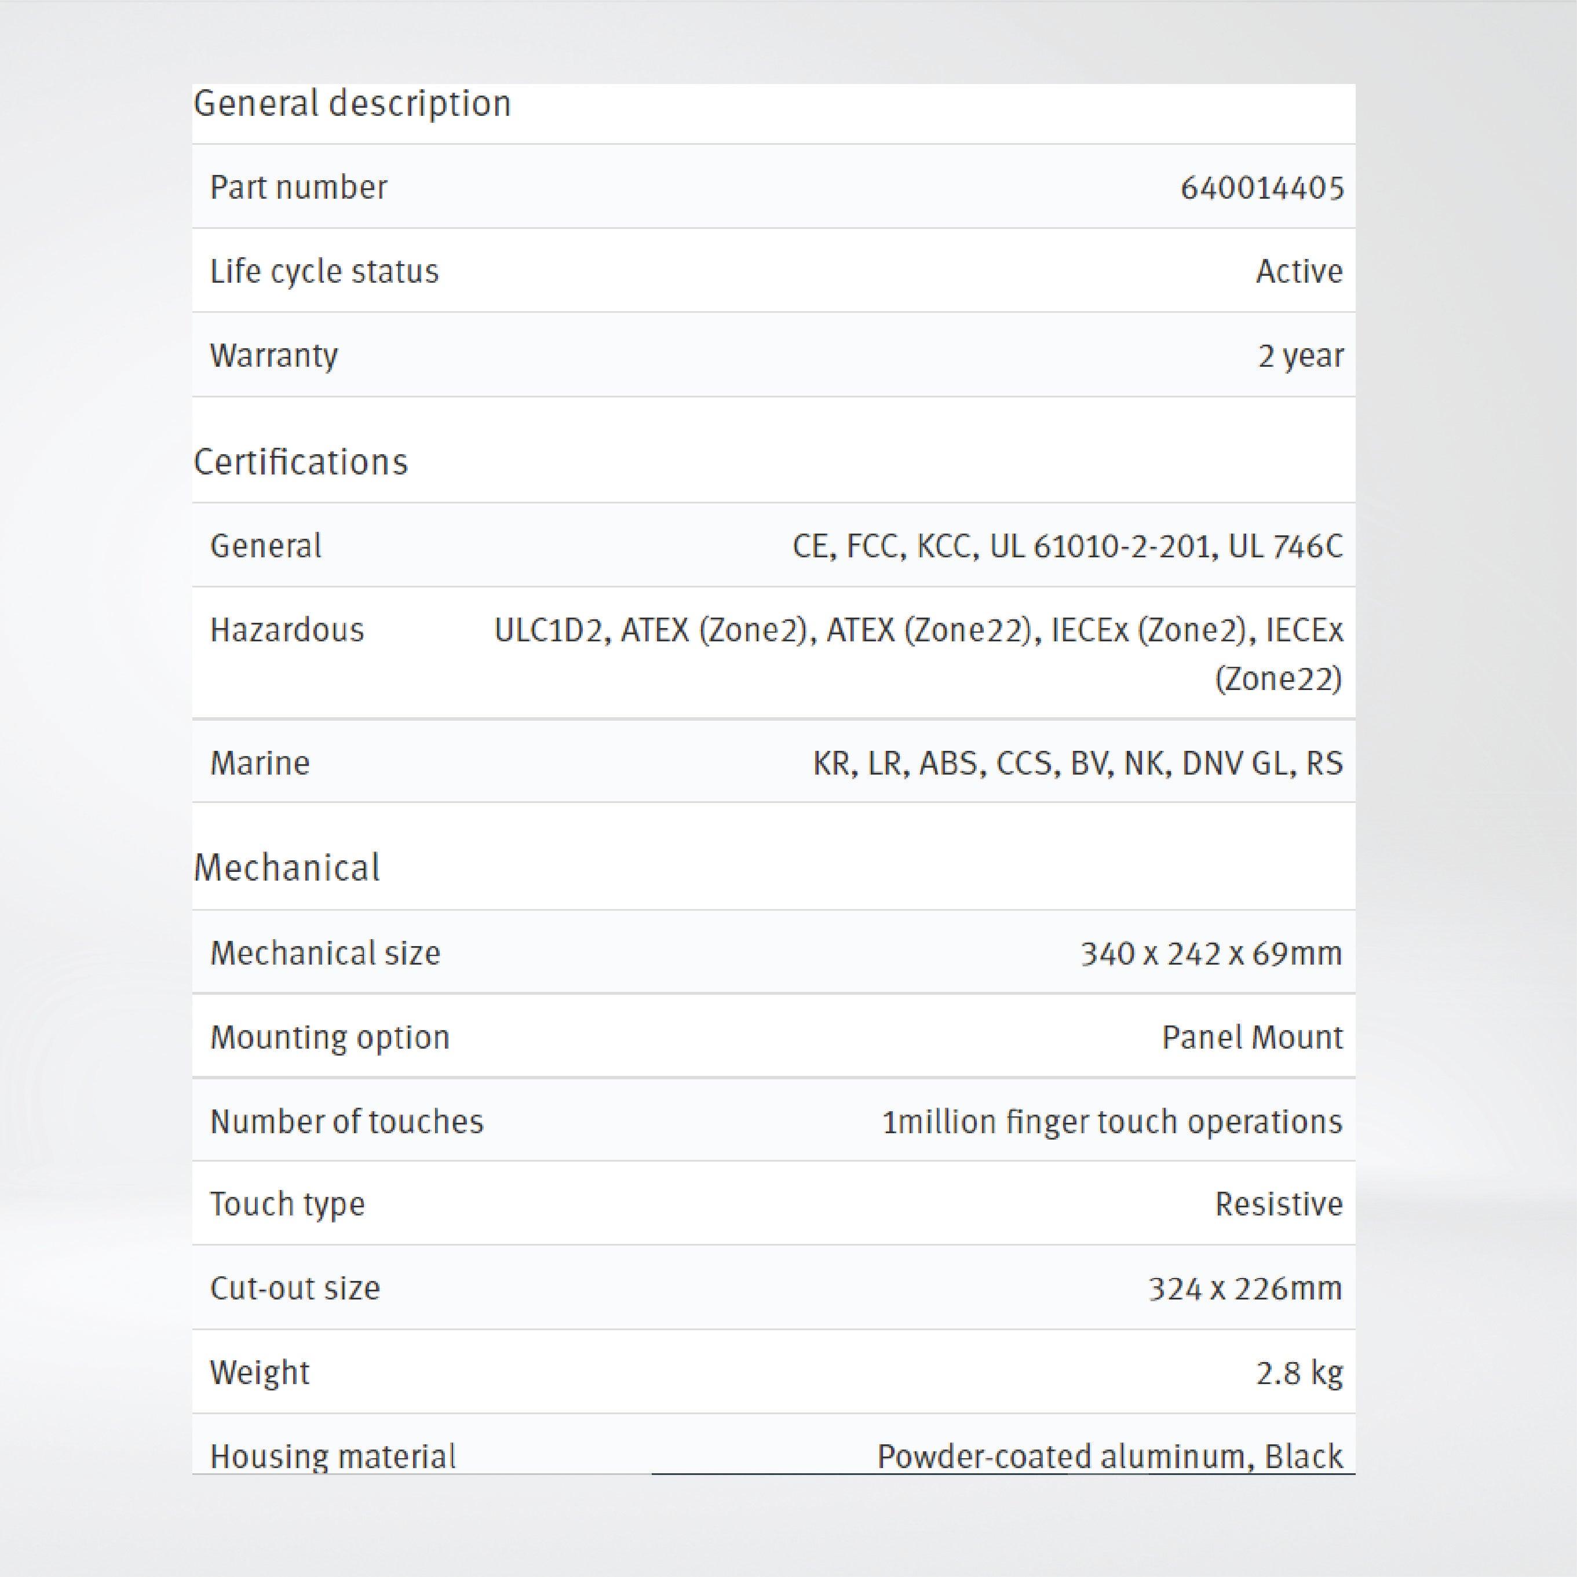This screenshot has width=1577, height=1577.
Task: Select the 2 year warranty value
Action: click(x=1299, y=356)
